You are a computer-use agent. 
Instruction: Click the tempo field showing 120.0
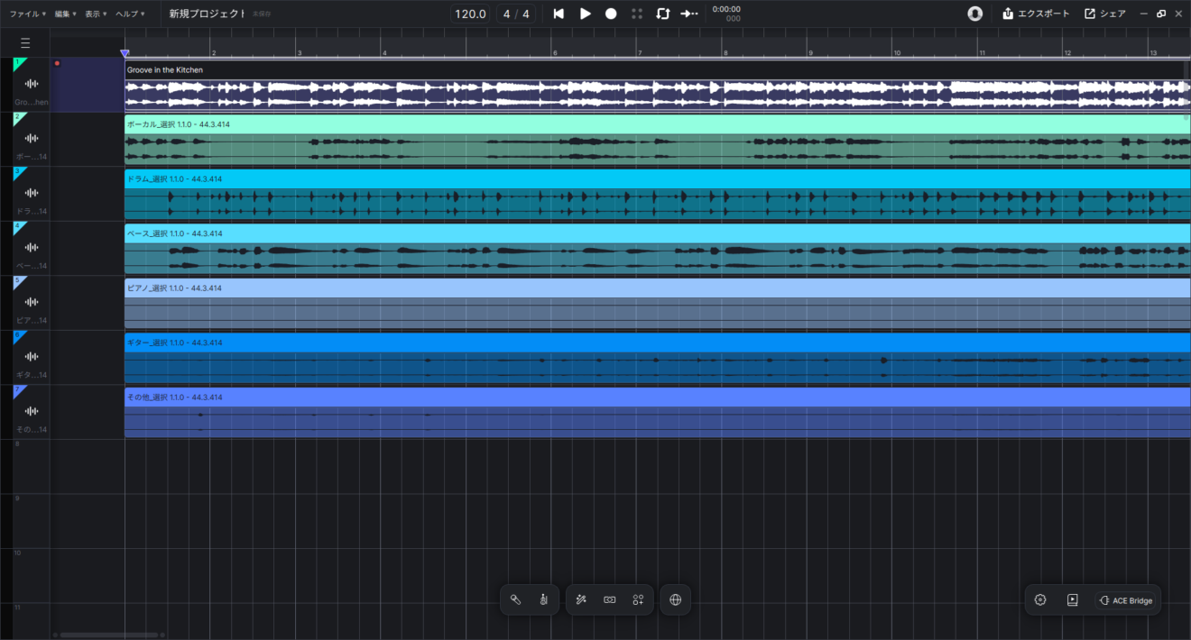tap(469, 14)
